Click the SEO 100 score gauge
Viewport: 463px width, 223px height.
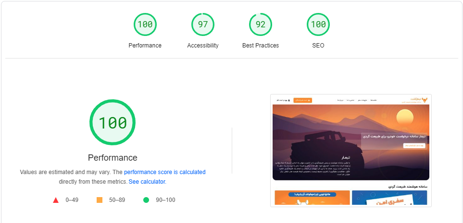point(318,24)
